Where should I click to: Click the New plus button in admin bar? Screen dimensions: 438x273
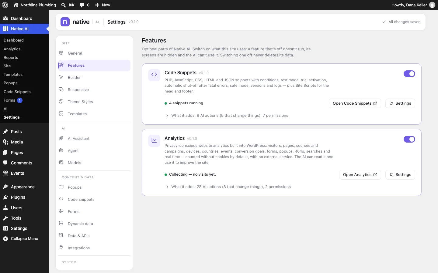click(x=103, y=5)
